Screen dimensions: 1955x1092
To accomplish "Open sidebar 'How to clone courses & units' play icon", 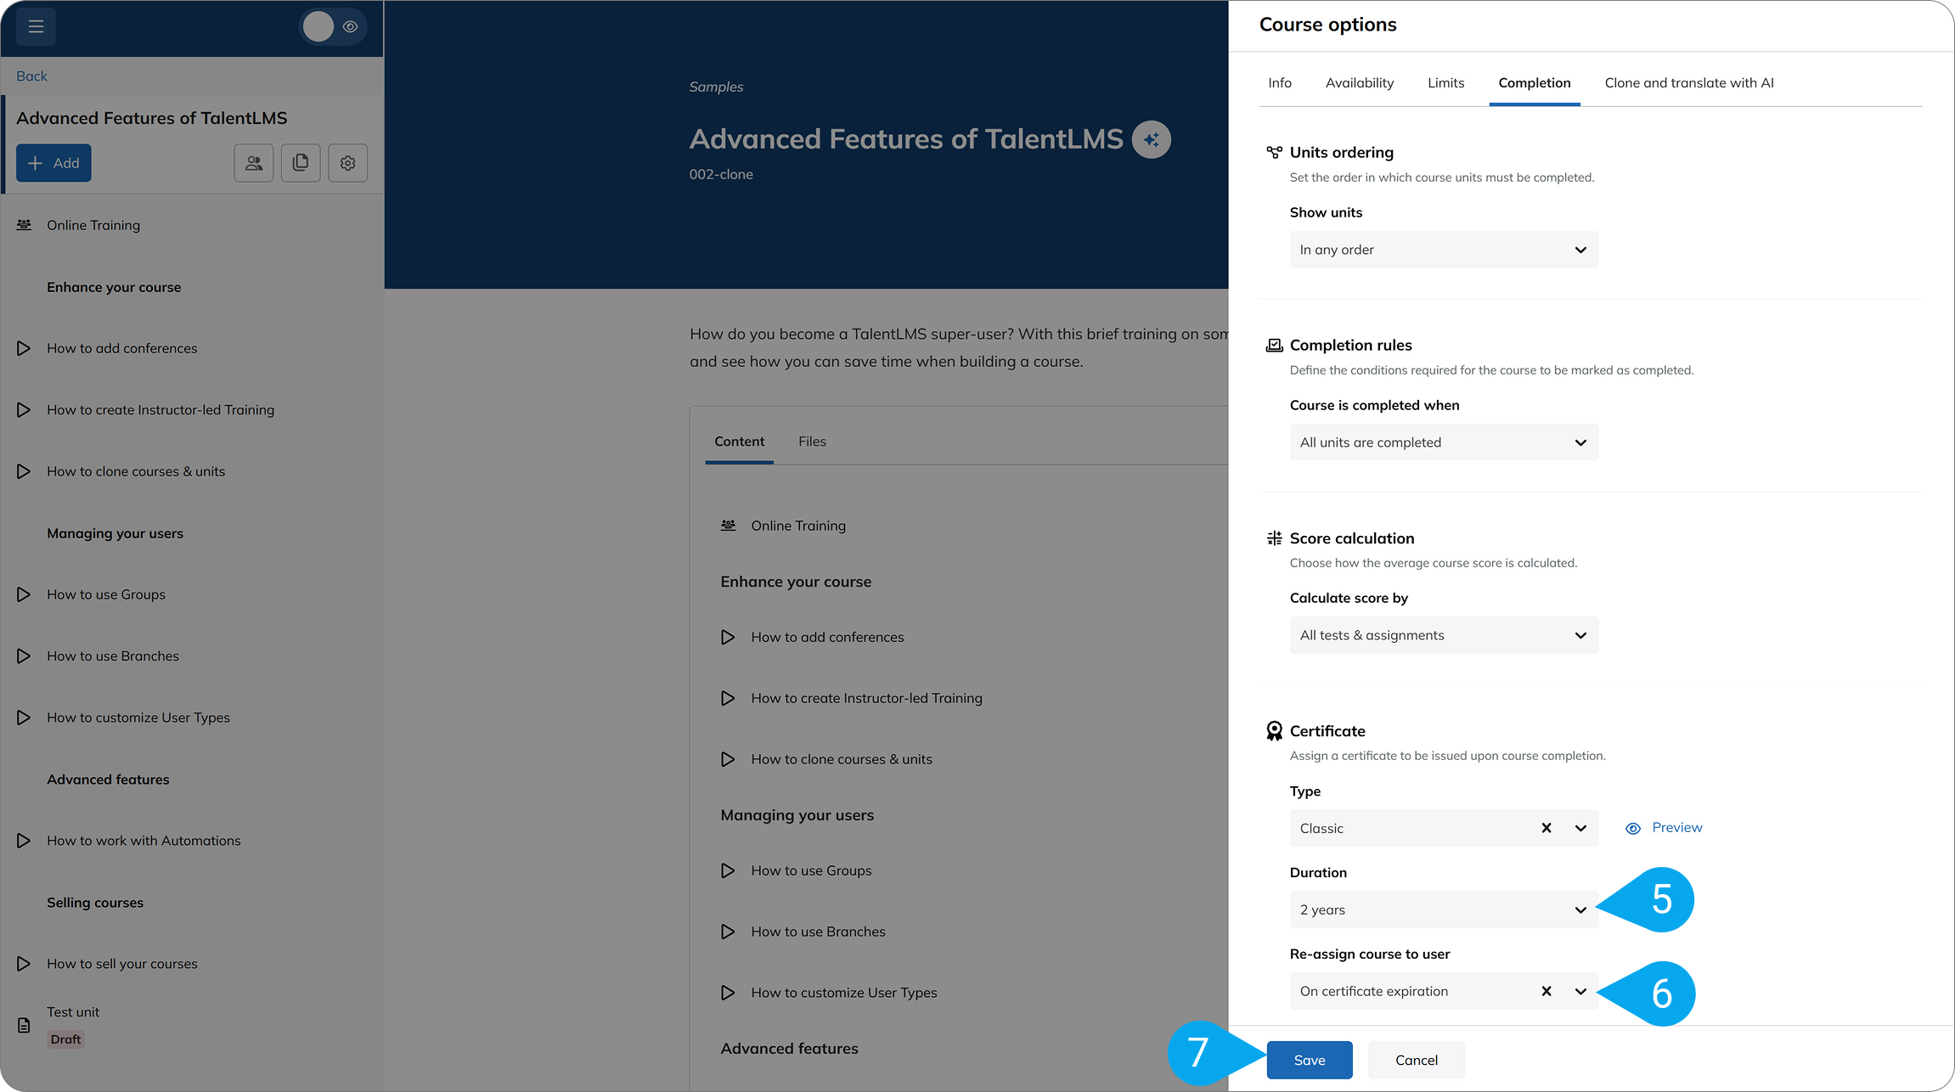I will (x=24, y=471).
